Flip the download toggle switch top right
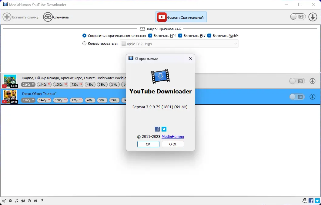The width and height of the screenshot is (321, 205). pos(298,17)
